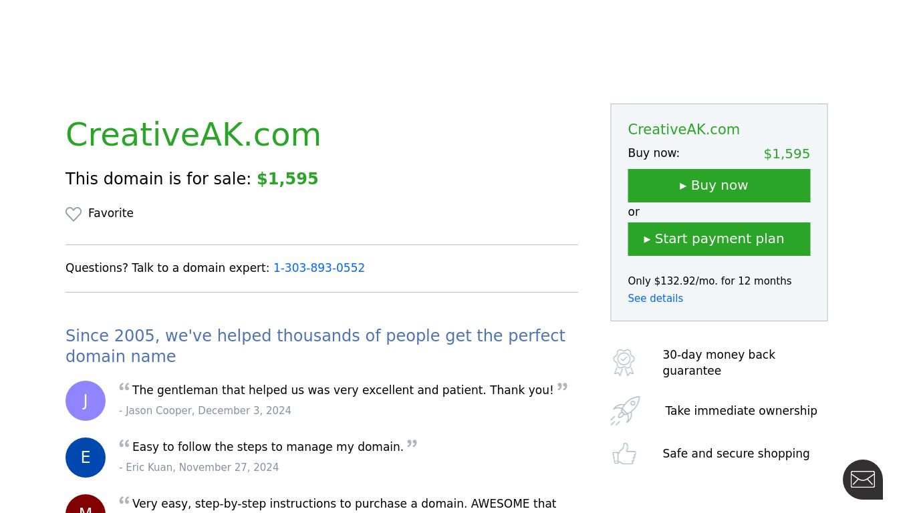Click the CreativeAK.com title in purchase box
The height and width of the screenshot is (513, 913).
point(683,130)
